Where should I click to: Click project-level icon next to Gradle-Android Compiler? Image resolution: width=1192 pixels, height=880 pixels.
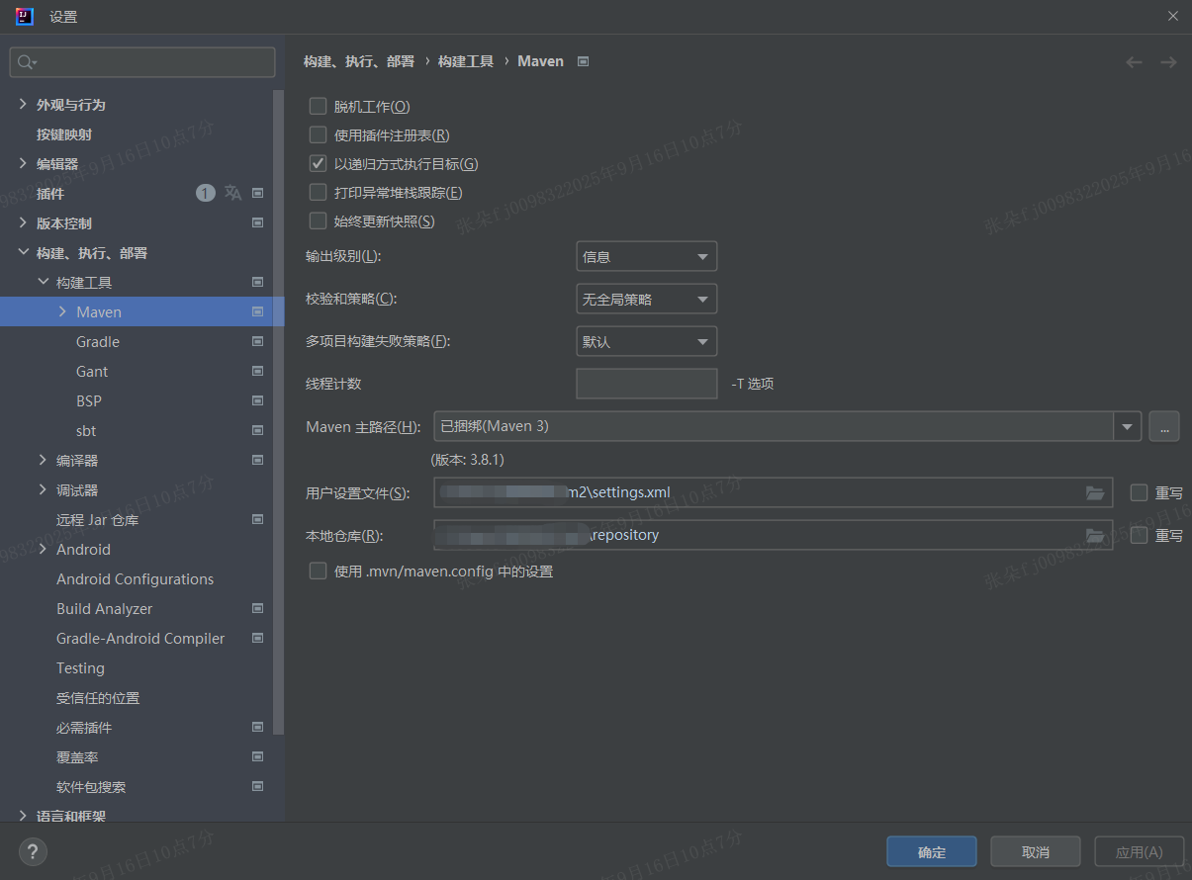click(x=257, y=638)
